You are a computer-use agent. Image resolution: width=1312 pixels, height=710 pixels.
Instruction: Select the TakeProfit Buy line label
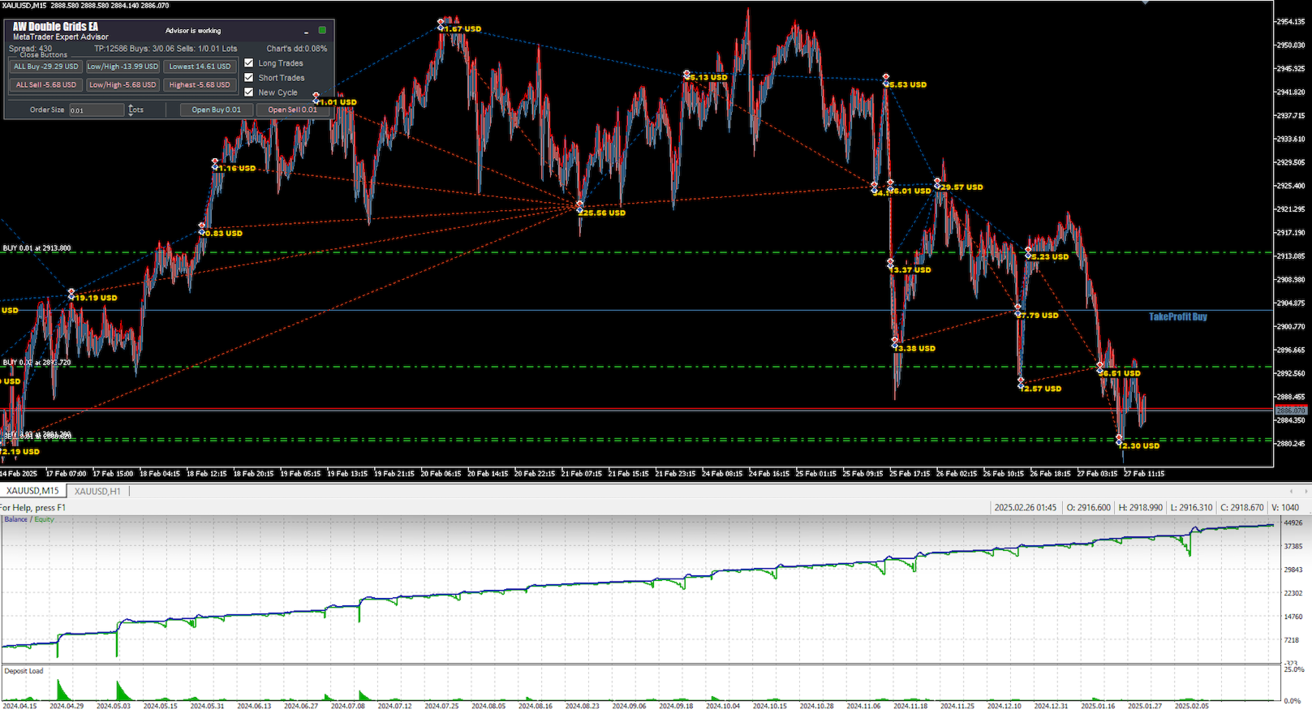(1177, 316)
